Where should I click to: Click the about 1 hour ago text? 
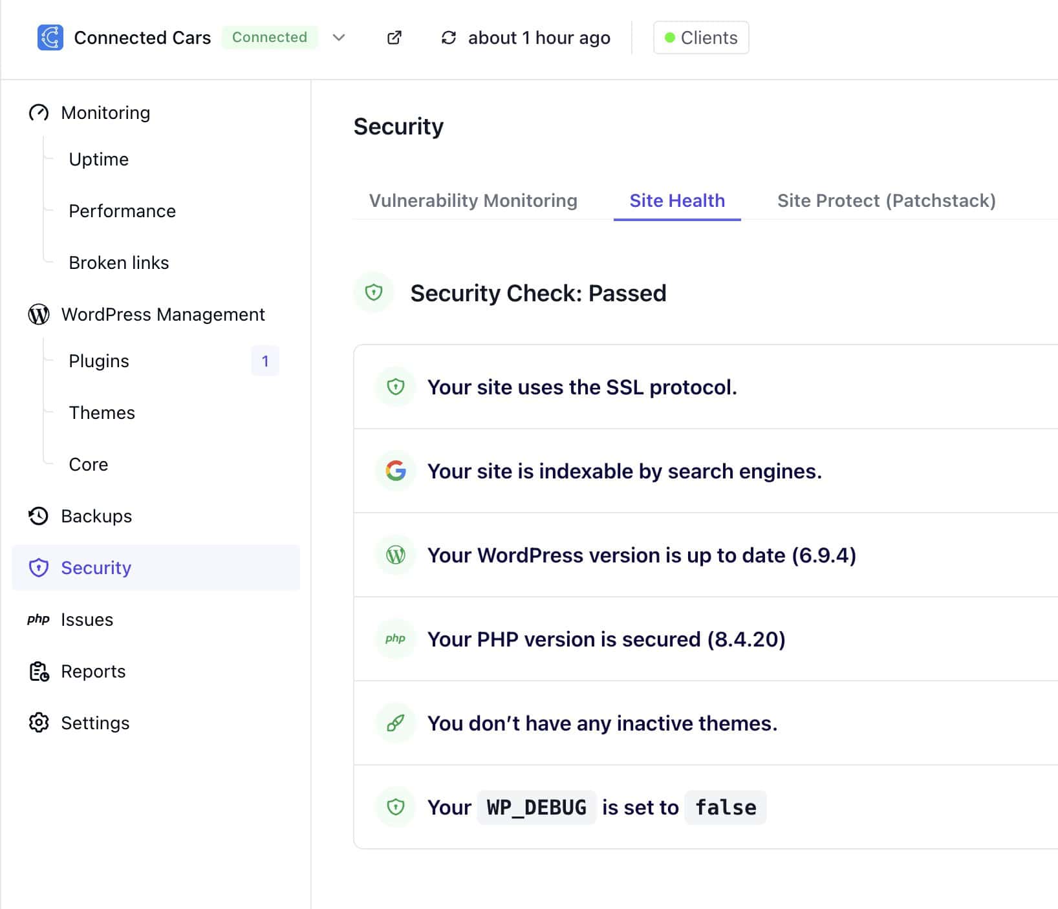[x=539, y=37]
